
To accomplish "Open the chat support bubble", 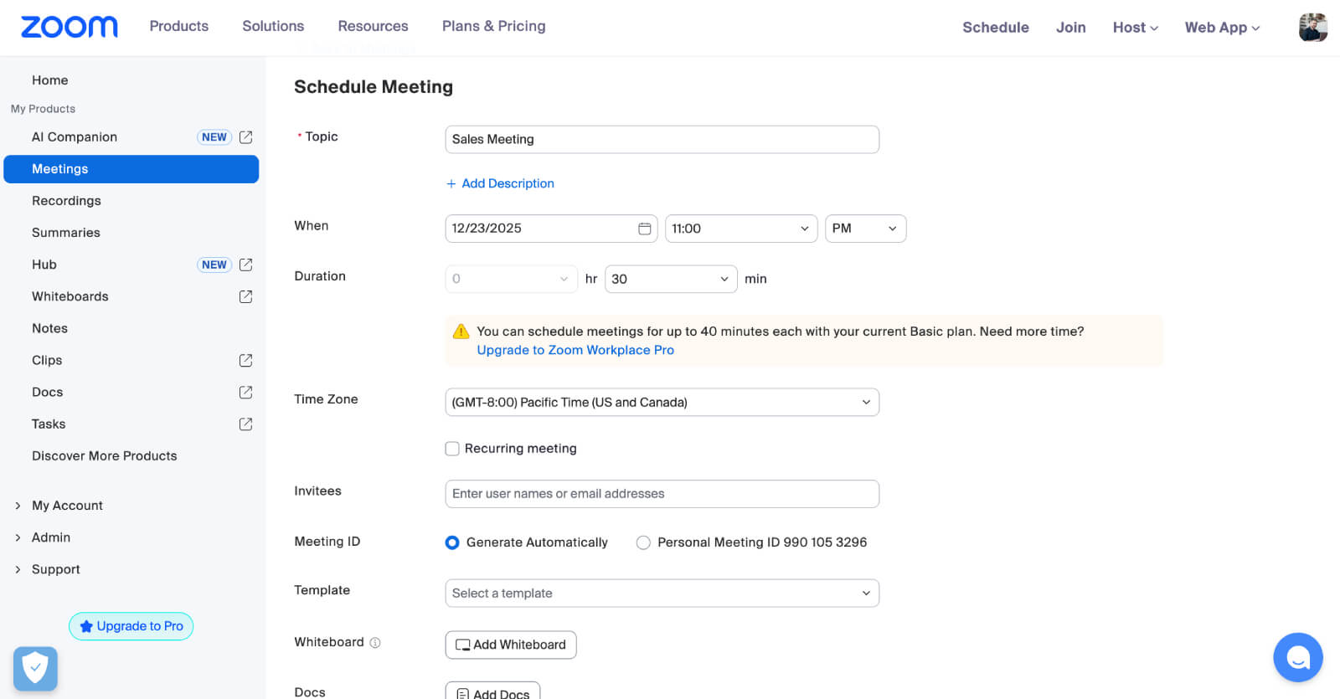I will 1297,658.
